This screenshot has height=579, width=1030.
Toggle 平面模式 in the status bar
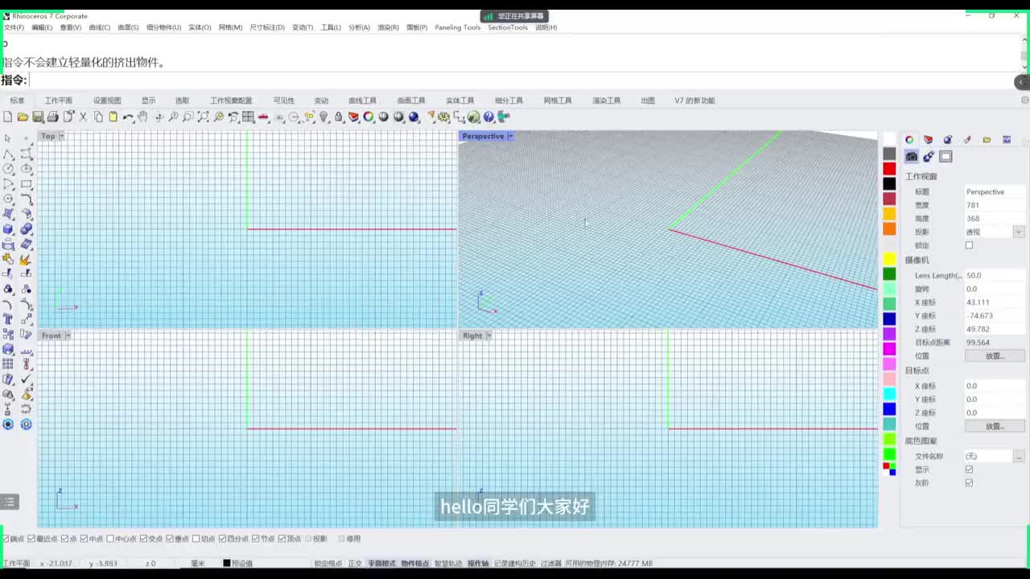(382, 564)
